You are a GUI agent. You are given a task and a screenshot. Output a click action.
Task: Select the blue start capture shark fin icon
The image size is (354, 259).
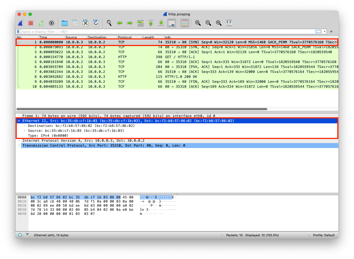[20, 23]
